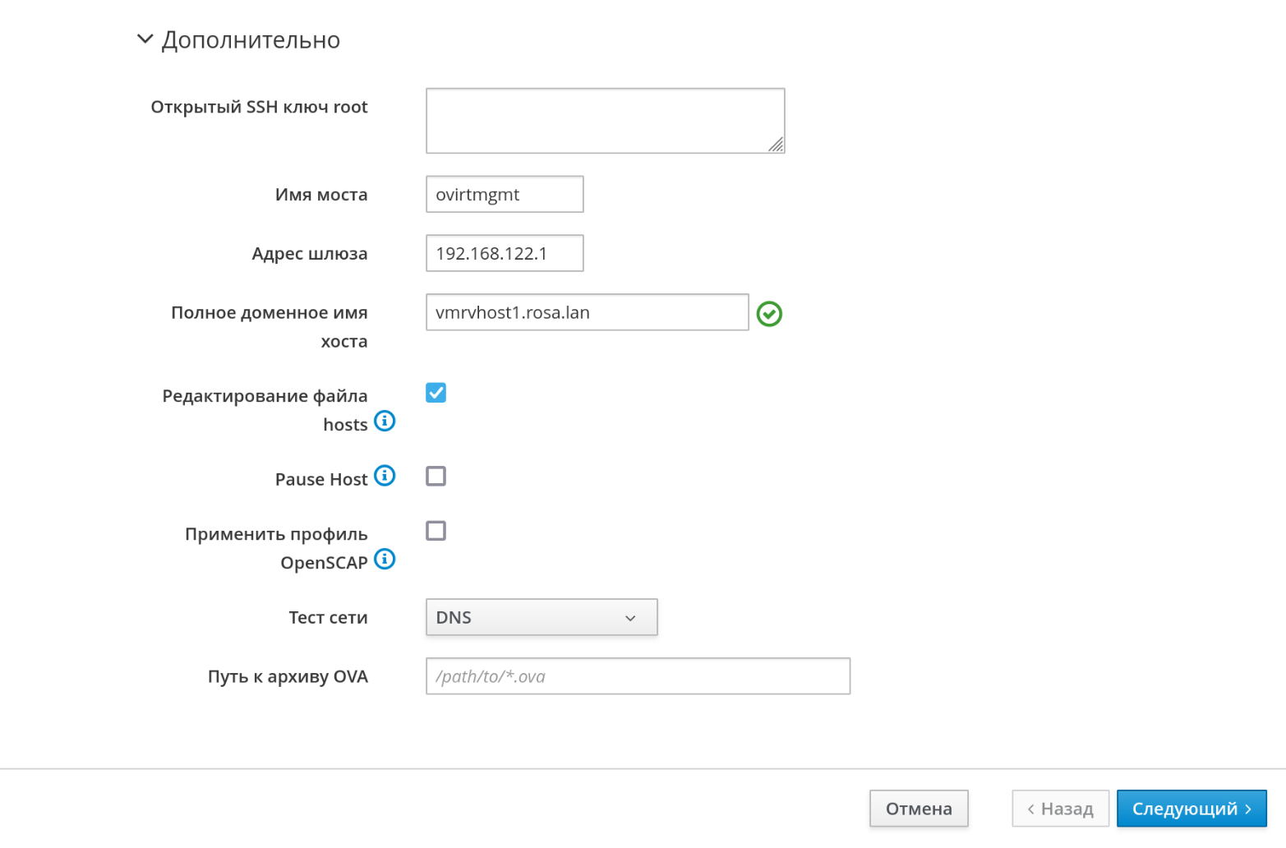
Task: Click the Отмена button
Action: click(x=918, y=809)
